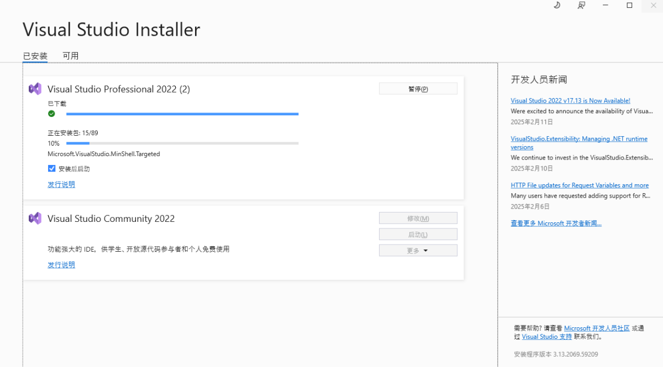Uncheck the 安装后启动 checkbox
This screenshot has width=663, height=367.
pyautogui.click(x=52, y=169)
